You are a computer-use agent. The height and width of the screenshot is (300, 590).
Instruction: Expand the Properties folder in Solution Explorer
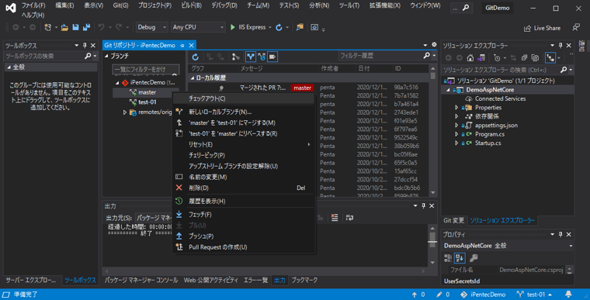point(456,108)
